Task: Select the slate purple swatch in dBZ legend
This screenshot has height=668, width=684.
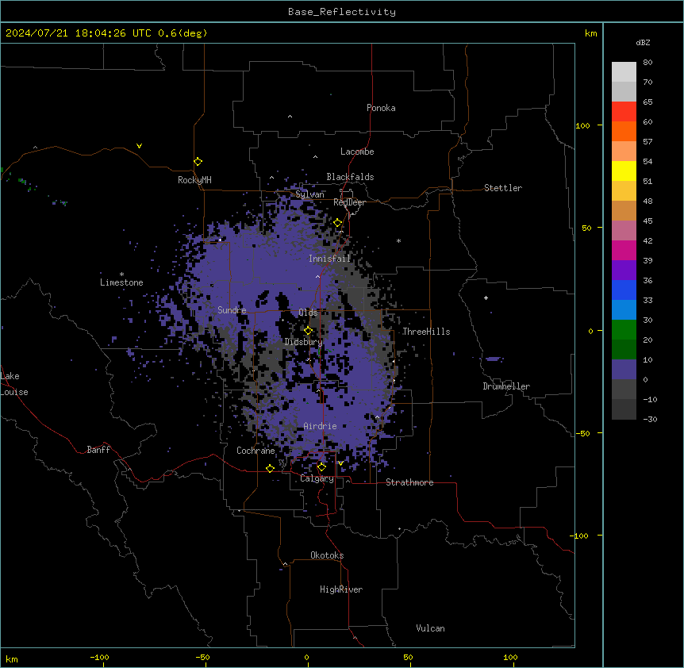Action: tap(624, 370)
